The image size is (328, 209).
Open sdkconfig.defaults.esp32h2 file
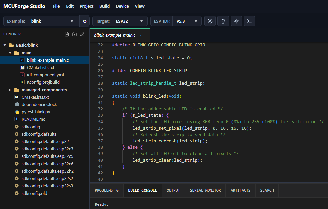pyautogui.click(x=44, y=171)
